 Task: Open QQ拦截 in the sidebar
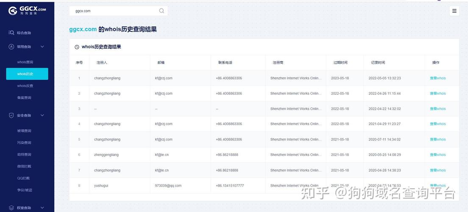click(x=23, y=178)
